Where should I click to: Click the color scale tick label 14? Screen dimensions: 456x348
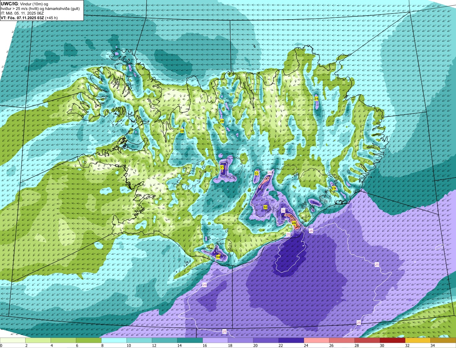179,346
